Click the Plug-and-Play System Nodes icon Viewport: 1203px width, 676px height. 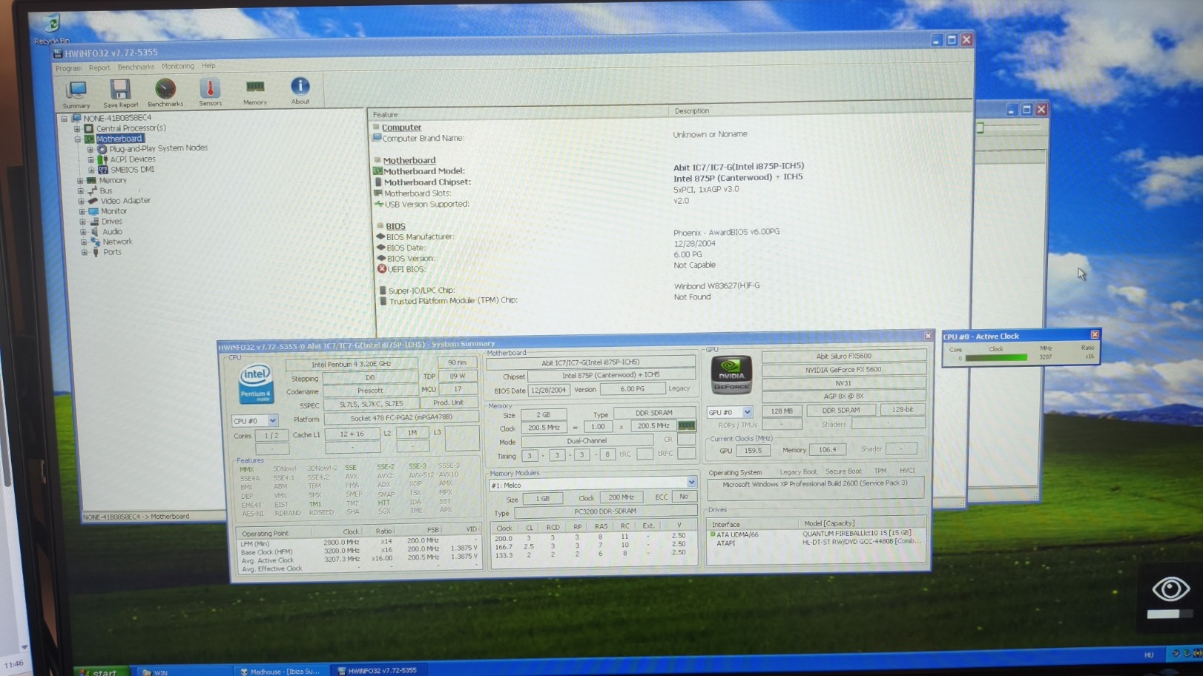[102, 150]
